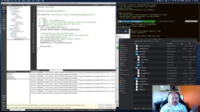The height and width of the screenshot is (112, 200).
Task: Click the green Run button
Action: pyautogui.click(x=4, y=103)
